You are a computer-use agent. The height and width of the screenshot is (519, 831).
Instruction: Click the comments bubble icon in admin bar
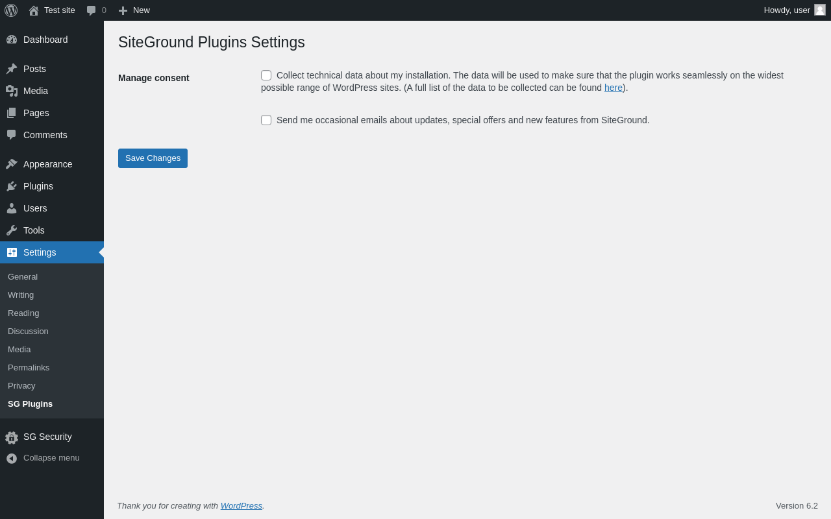(91, 10)
